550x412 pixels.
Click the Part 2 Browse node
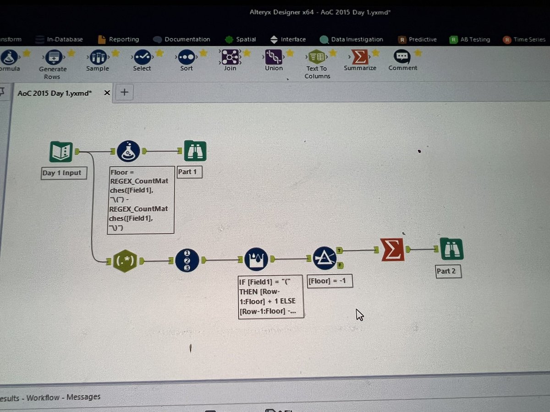pos(451,249)
